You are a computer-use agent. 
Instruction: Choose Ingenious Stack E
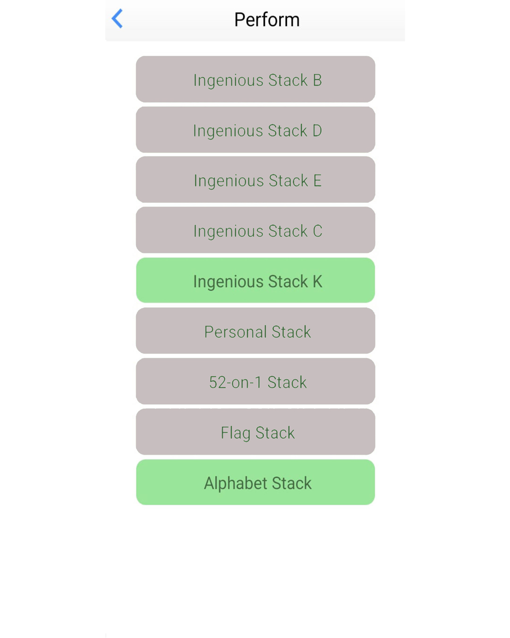255,180
